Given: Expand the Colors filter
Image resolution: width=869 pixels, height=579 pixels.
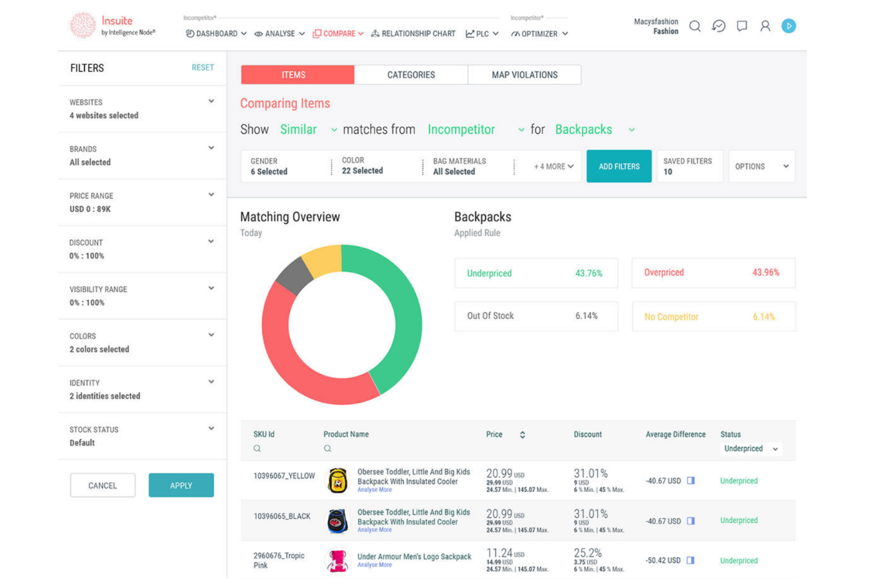Looking at the screenshot, I should pyautogui.click(x=211, y=335).
